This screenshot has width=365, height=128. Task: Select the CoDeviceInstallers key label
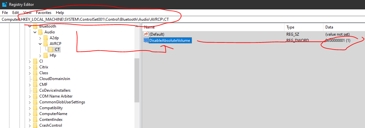[55, 90]
